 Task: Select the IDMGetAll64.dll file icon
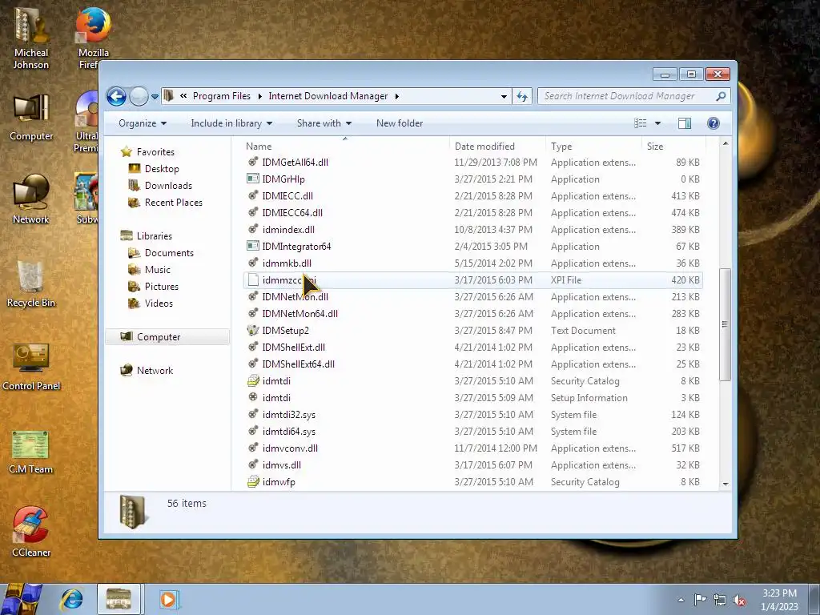coord(253,162)
